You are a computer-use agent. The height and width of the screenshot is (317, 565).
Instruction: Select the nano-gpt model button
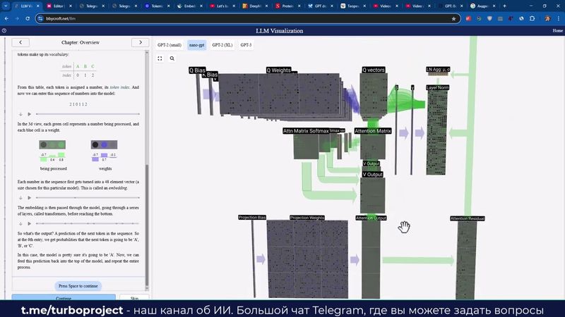(x=197, y=44)
